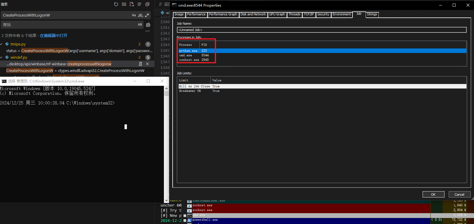
Task: Sort by Process column header
Action: click(x=189, y=45)
